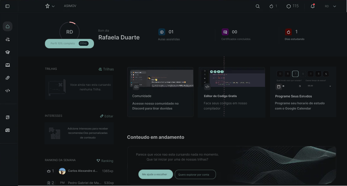Toggle the D weekday button

(280, 74)
